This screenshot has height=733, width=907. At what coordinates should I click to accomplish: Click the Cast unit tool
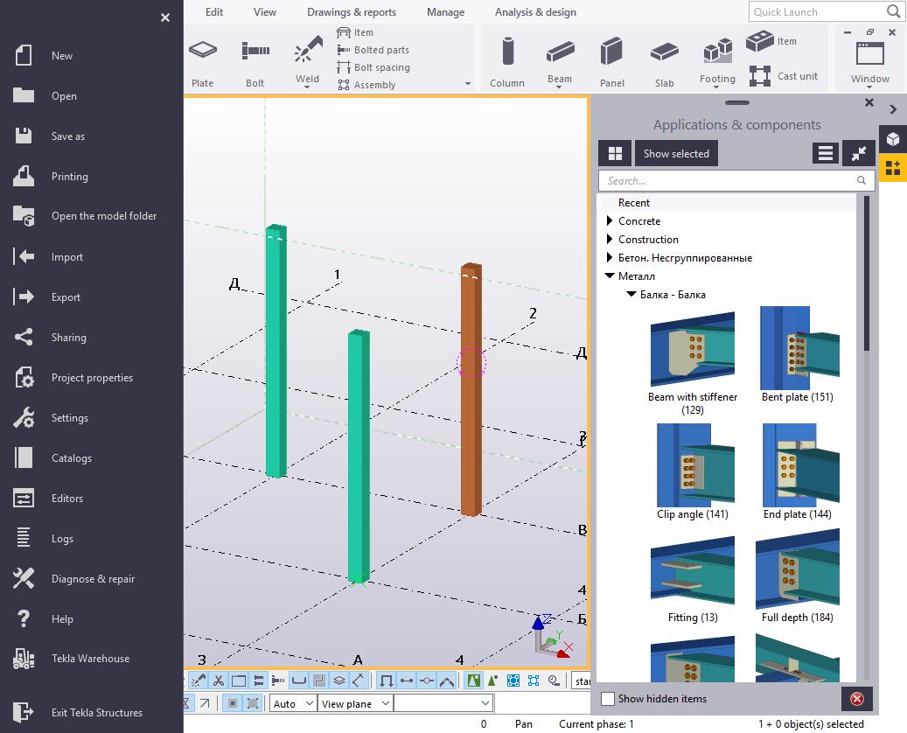pyautogui.click(x=783, y=76)
